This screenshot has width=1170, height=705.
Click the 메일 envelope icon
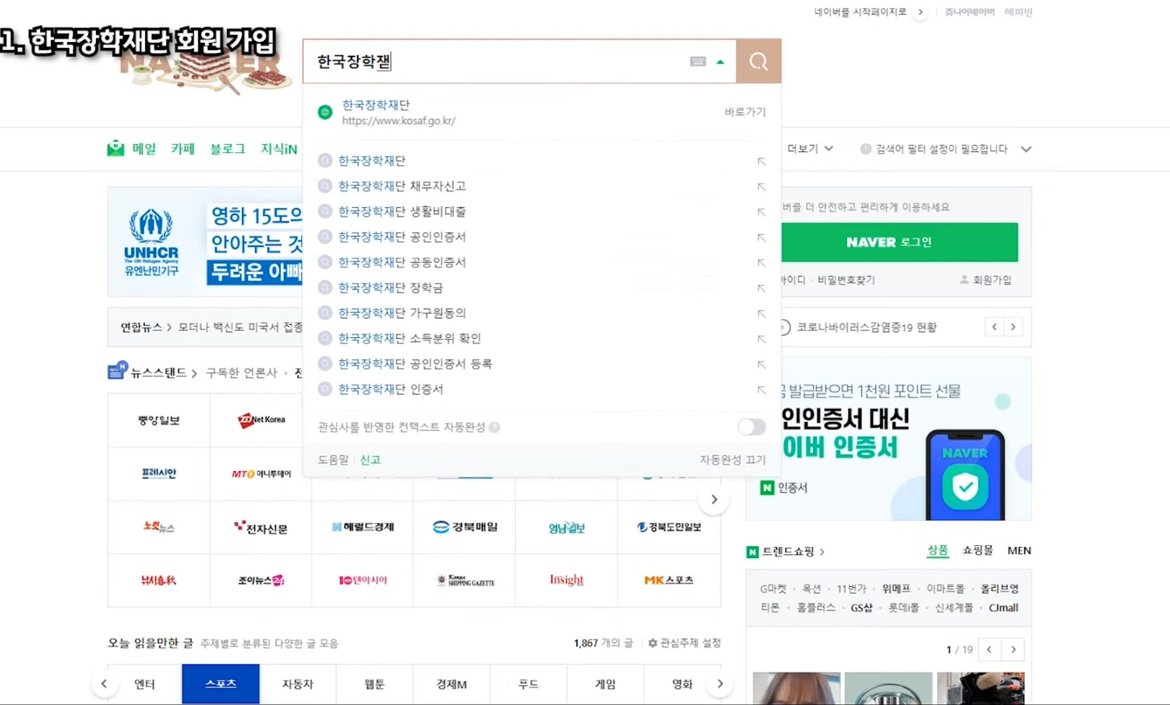[115, 149]
